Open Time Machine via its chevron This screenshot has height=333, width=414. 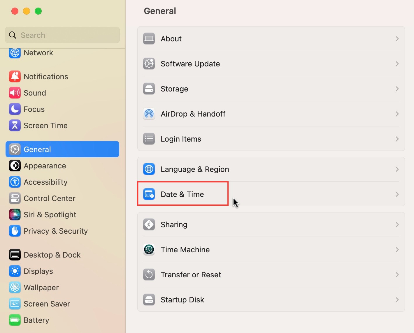[397, 250]
